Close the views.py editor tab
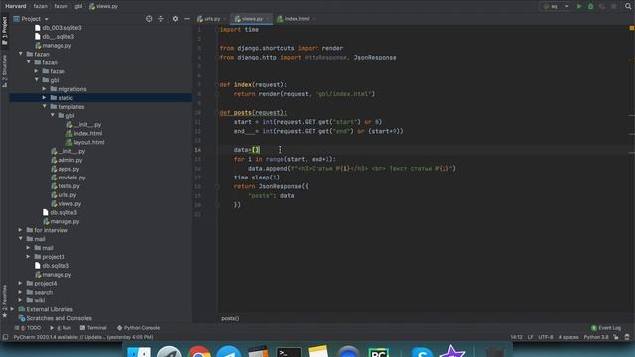Screen dimensions: 635x357 tap(267, 19)
